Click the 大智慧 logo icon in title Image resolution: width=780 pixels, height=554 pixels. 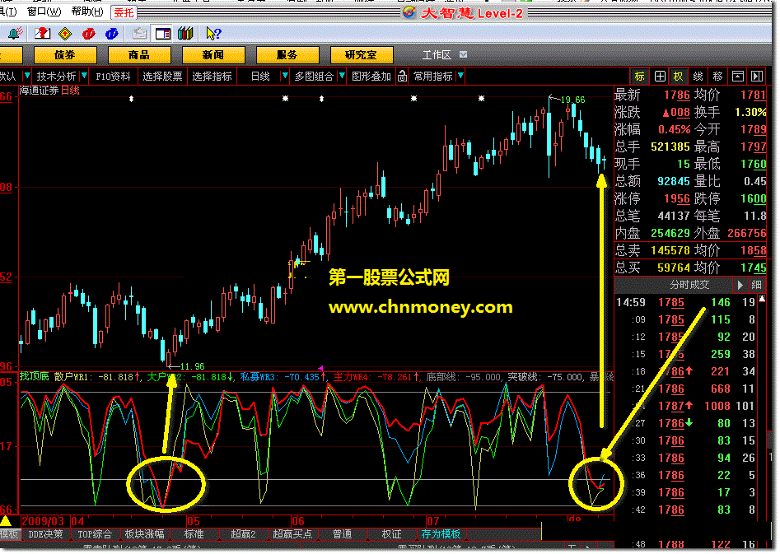pos(409,12)
